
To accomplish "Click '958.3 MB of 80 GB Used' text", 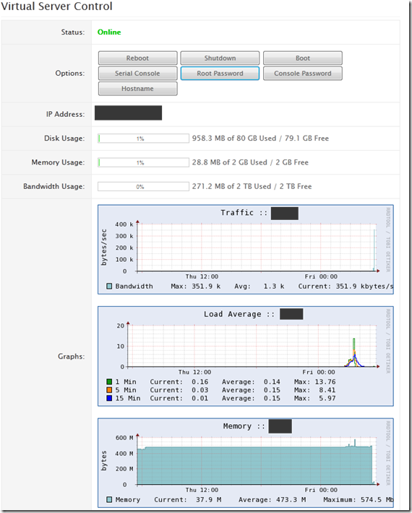I will (x=234, y=139).
